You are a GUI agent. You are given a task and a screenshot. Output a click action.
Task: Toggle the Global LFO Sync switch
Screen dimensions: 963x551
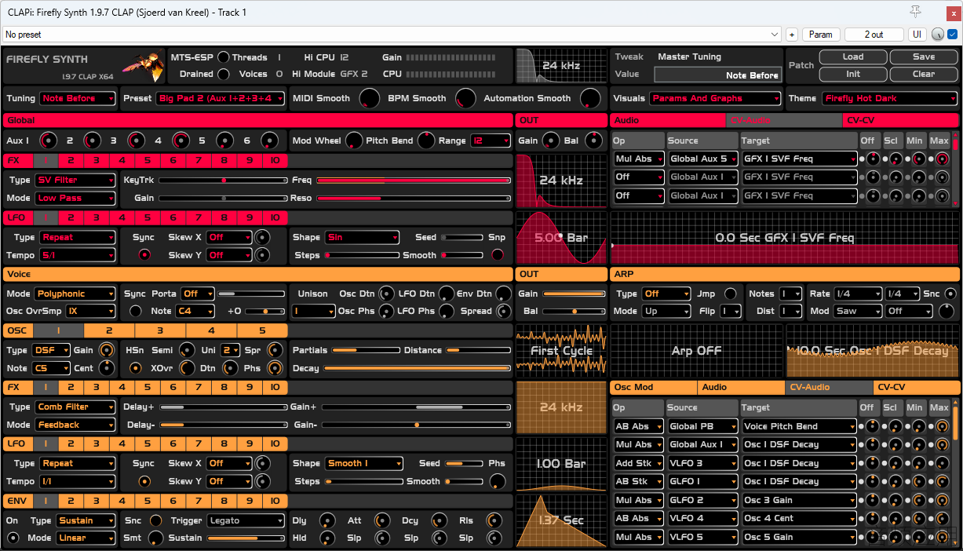144,255
